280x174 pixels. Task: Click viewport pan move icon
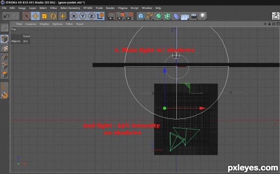[265, 24]
